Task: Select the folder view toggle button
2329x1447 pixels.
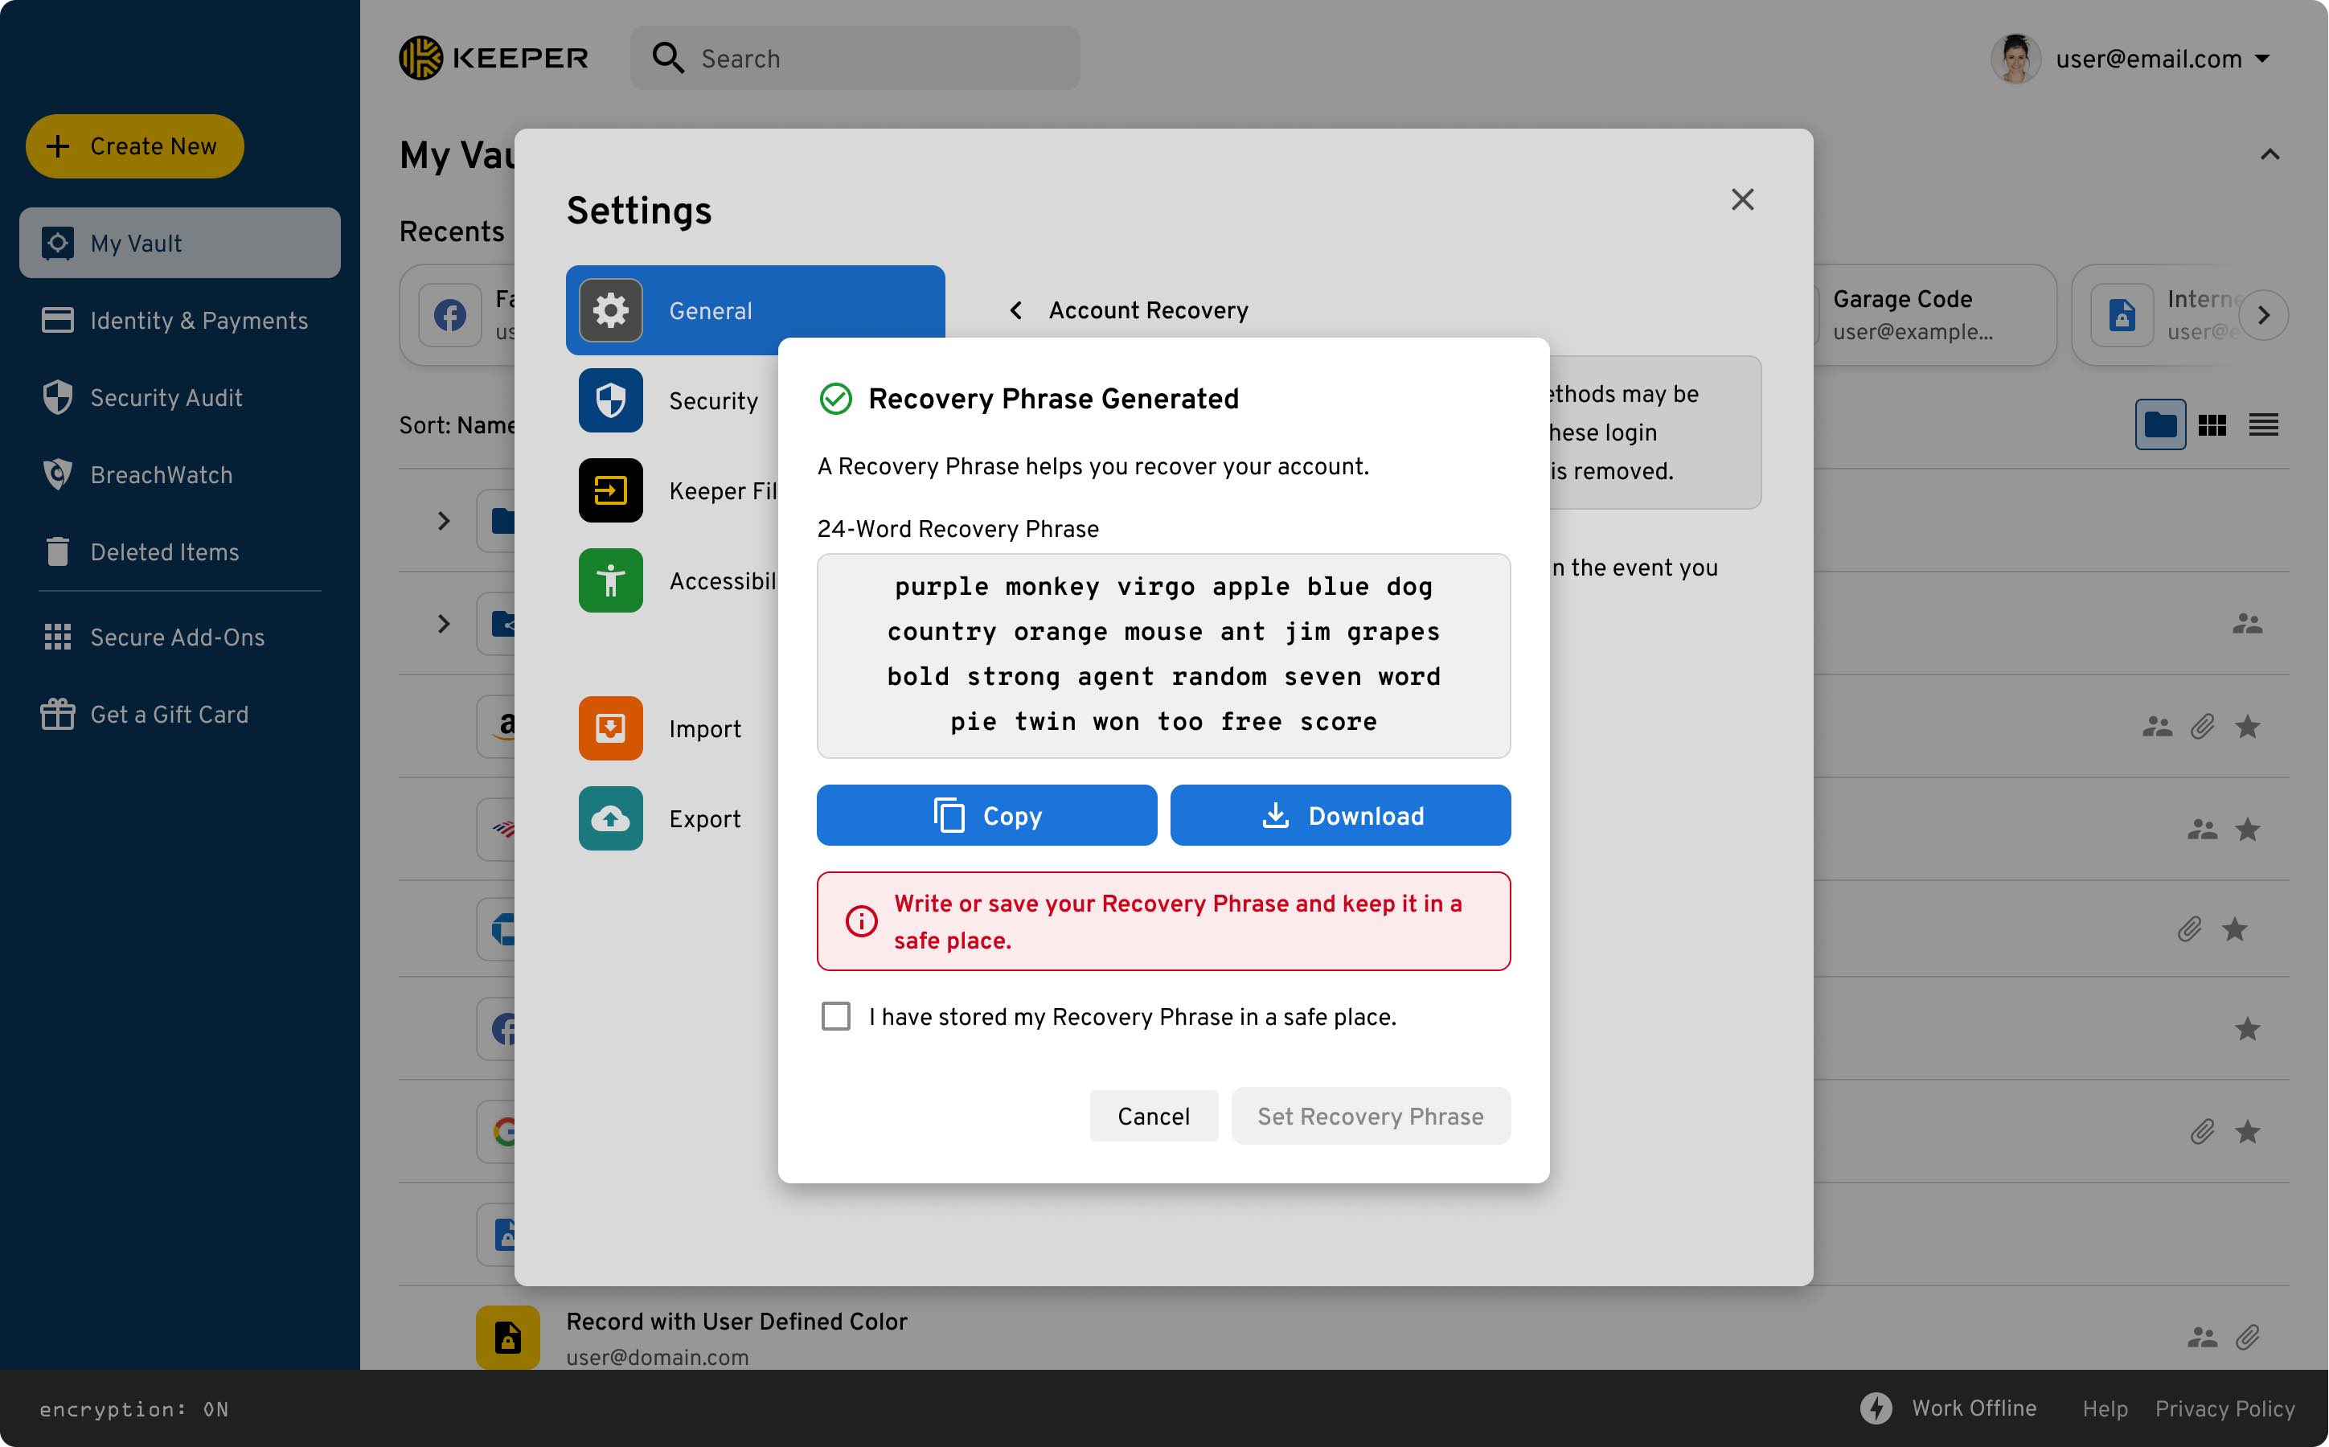Action: tap(2159, 425)
